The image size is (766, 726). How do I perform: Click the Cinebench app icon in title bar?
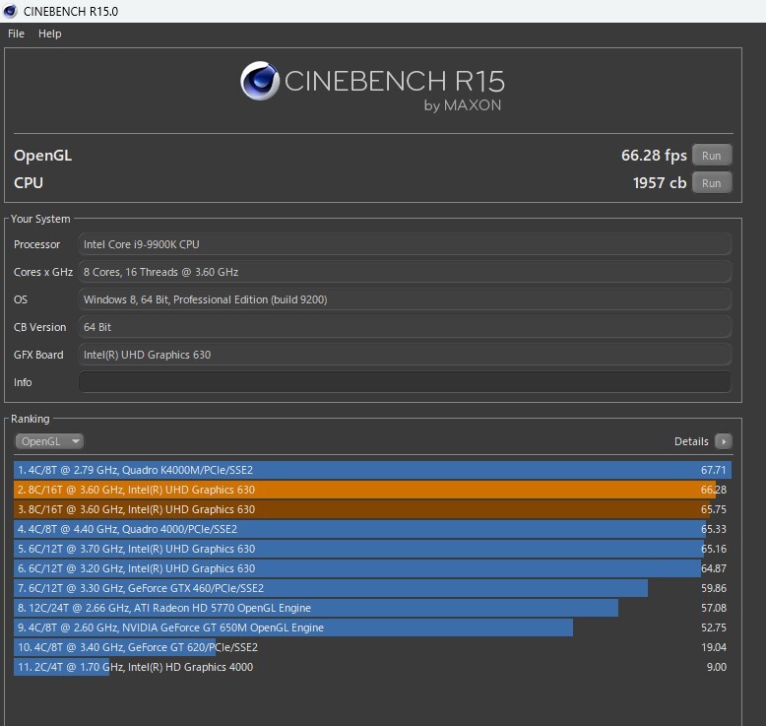point(11,11)
